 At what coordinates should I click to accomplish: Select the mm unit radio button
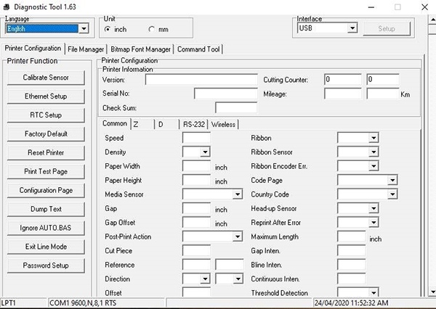click(152, 29)
